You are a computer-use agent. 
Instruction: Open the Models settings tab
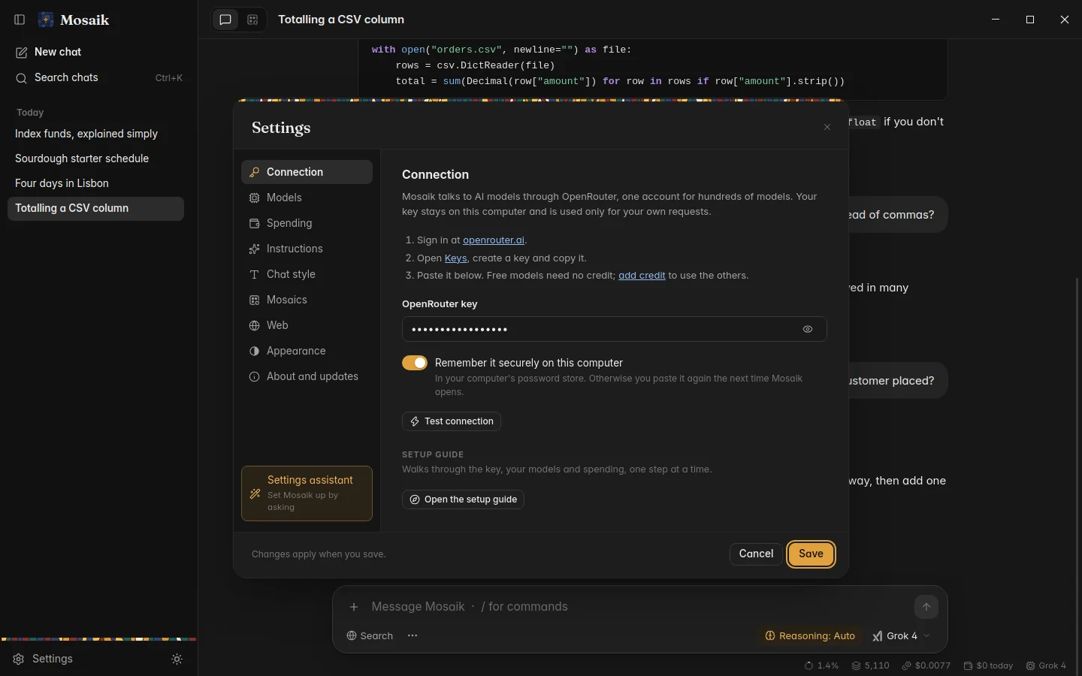(x=307, y=198)
